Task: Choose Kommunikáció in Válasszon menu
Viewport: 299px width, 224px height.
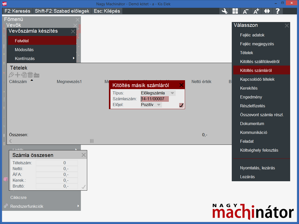Action: (x=262, y=133)
